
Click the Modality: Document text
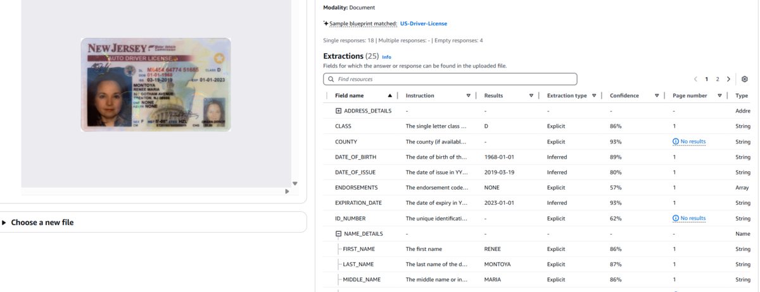point(349,8)
